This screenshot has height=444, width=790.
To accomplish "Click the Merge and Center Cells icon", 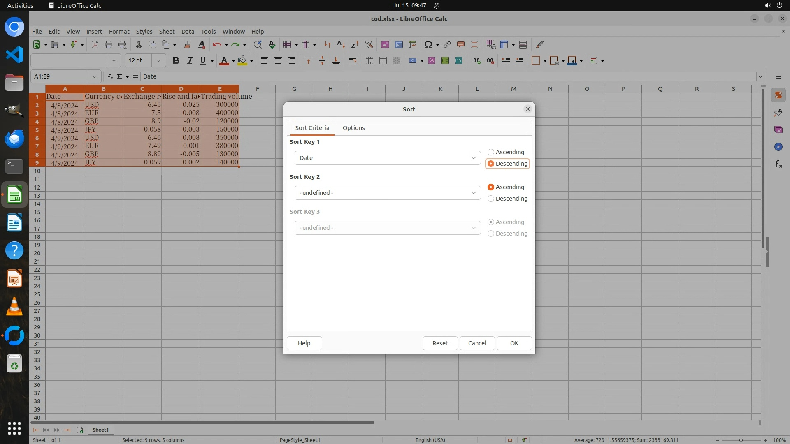I will click(x=369, y=61).
